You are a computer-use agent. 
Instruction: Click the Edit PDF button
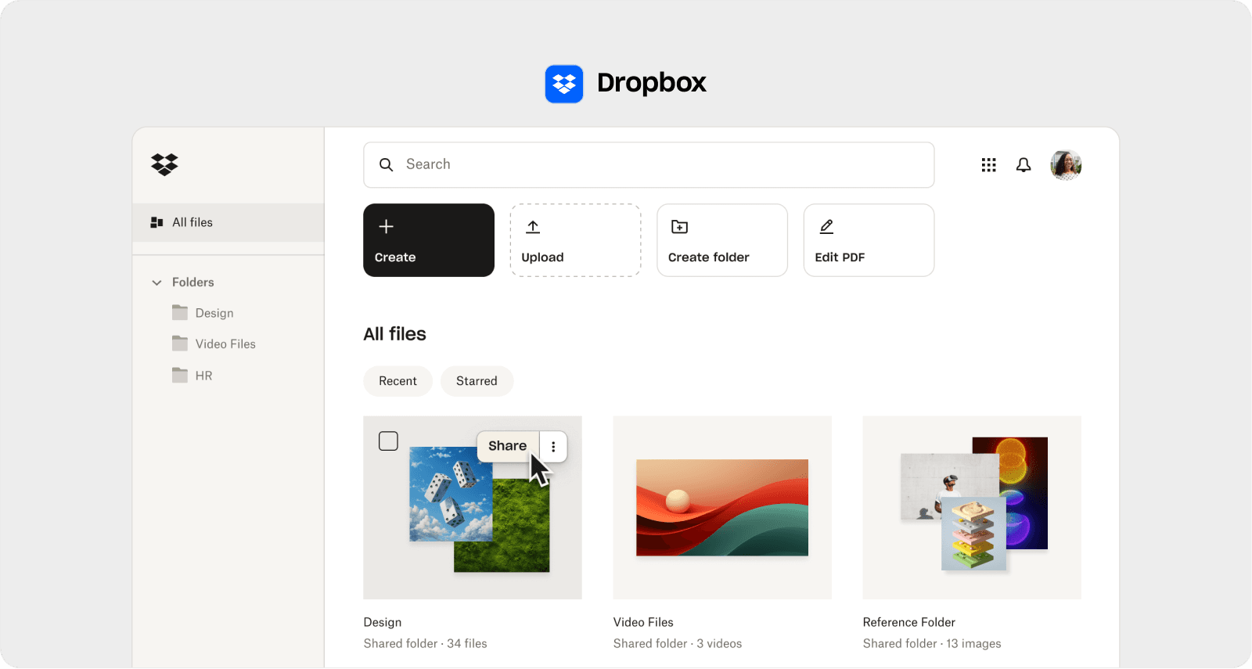coord(869,240)
